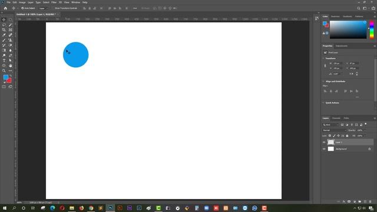Hide the Background layer eye icon

[324, 149]
